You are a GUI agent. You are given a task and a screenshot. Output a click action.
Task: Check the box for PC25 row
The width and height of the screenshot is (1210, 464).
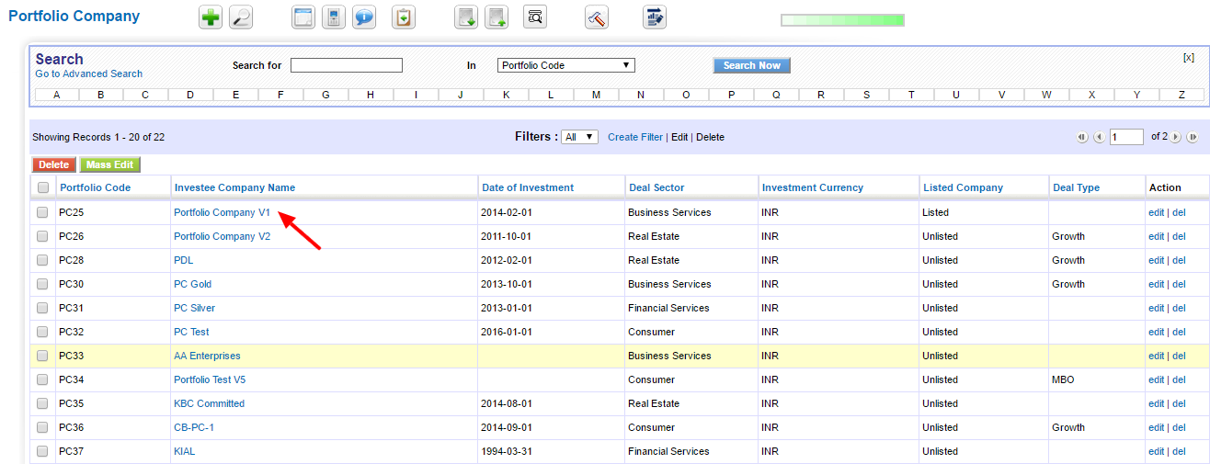pyautogui.click(x=42, y=212)
